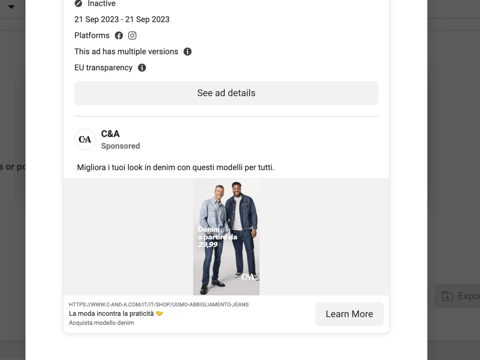Click the handshake emoji in the headline

tap(159, 313)
